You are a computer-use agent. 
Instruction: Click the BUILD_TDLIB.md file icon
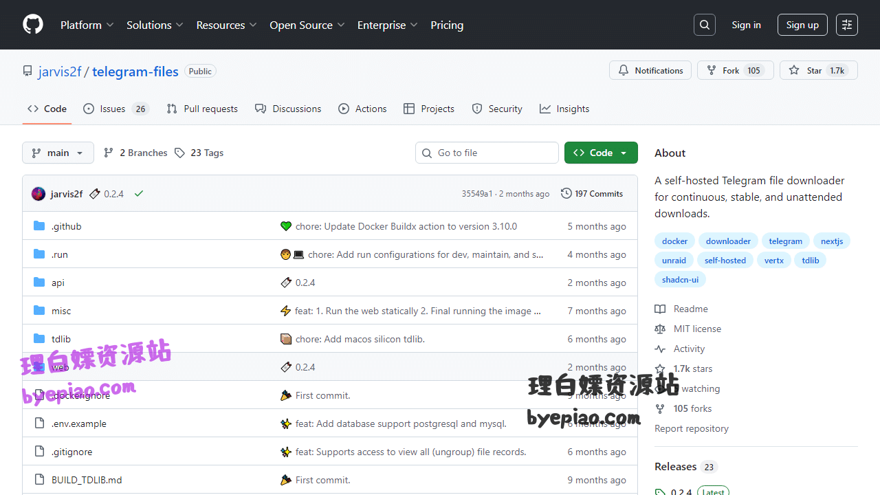click(39, 480)
